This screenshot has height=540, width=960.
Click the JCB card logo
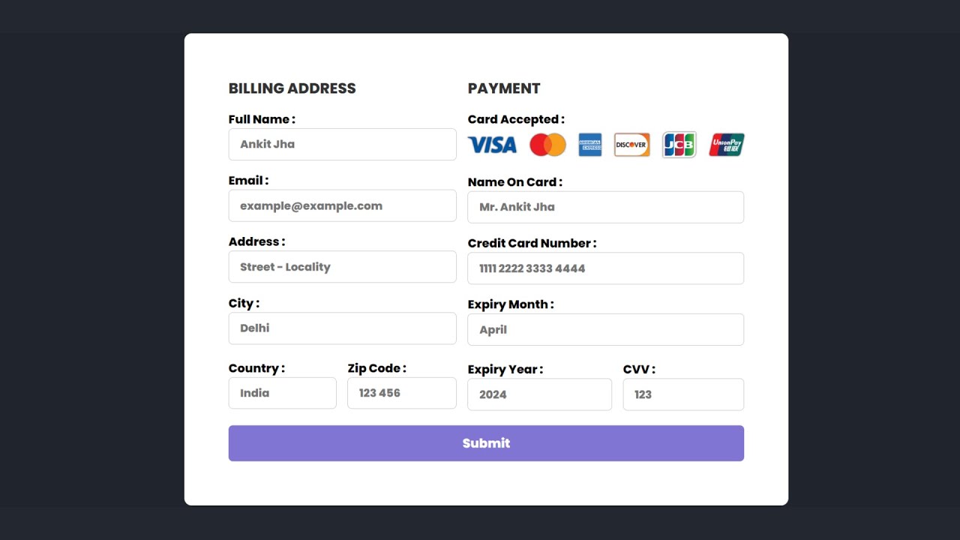(x=679, y=145)
